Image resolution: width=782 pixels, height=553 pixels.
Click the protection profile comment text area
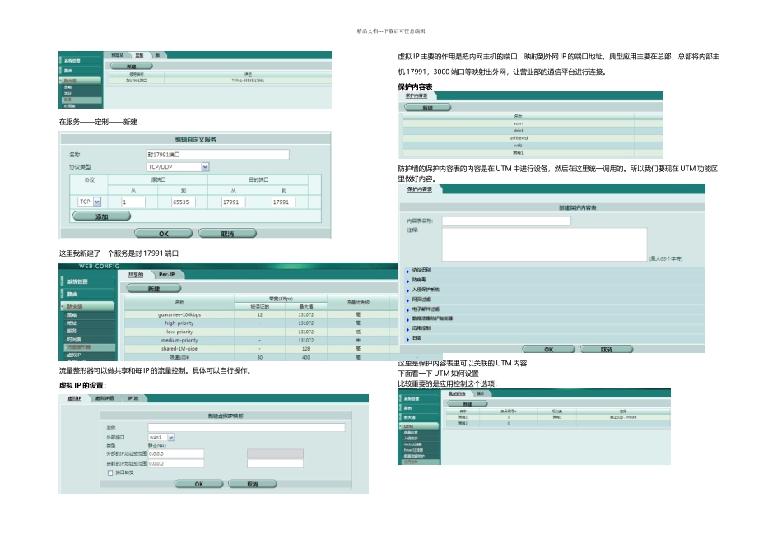tap(545, 244)
